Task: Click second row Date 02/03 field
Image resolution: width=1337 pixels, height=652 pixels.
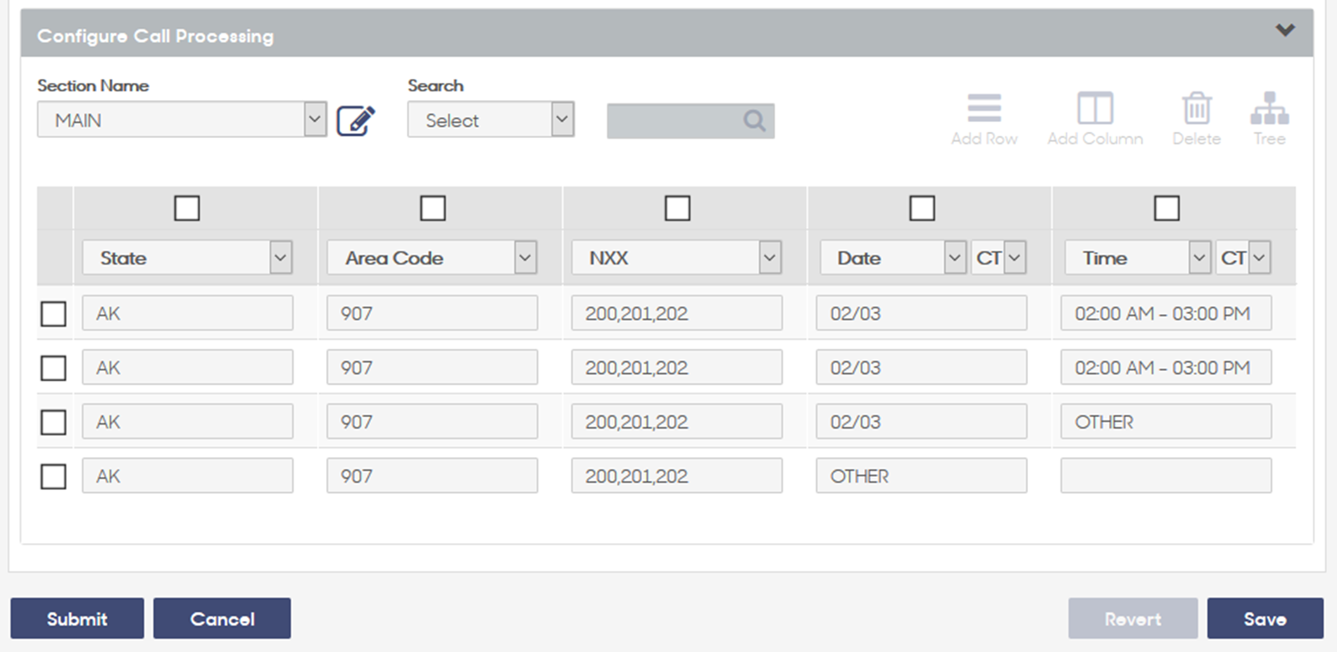Action: point(922,367)
